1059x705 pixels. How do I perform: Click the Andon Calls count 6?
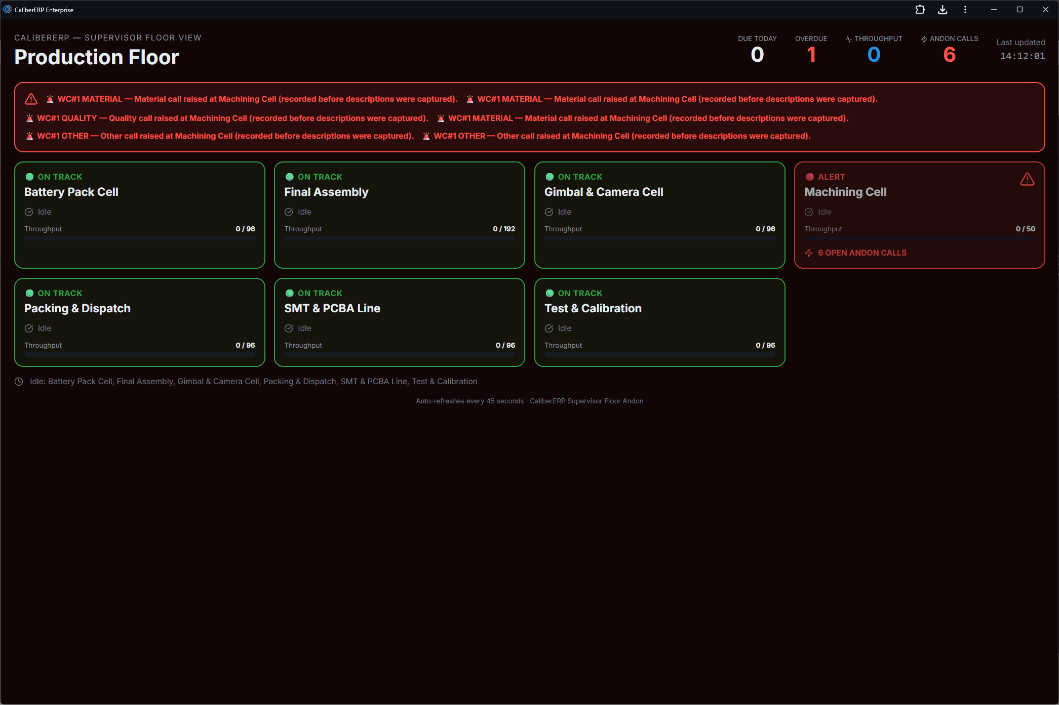tap(950, 55)
